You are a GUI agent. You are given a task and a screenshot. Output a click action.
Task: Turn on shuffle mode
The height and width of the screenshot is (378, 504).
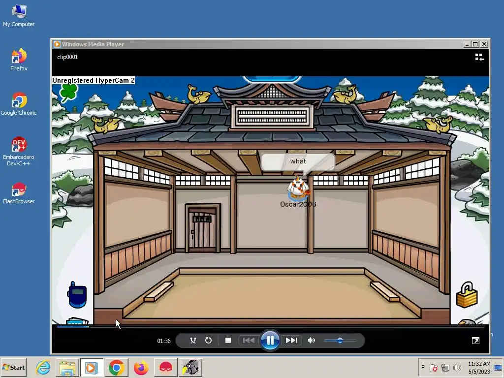tap(193, 341)
